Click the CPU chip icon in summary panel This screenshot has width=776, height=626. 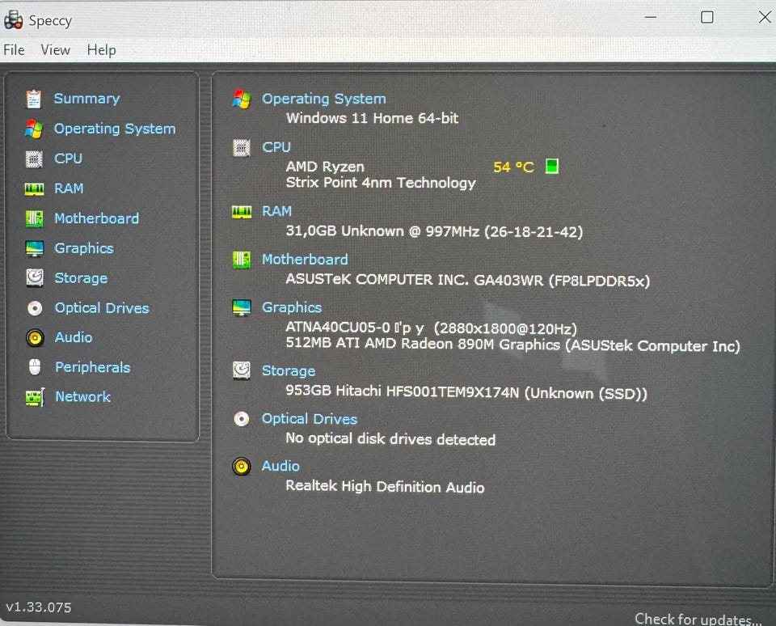tap(242, 147)
